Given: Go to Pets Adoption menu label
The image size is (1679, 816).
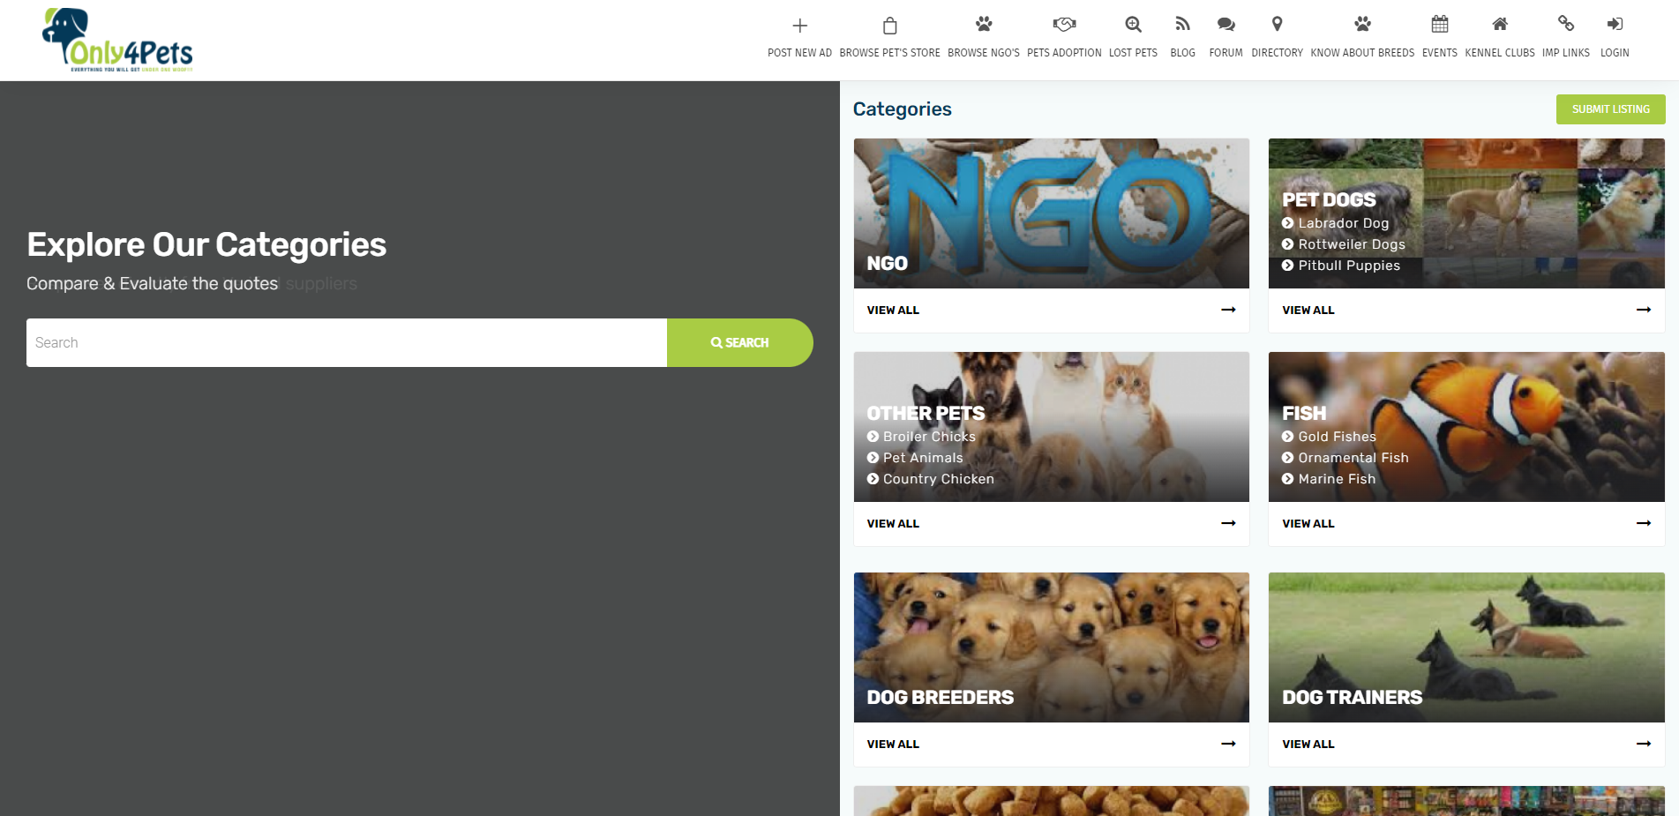Looking at the screenshot, I should pyautogui.click(x=1064, y=53).
